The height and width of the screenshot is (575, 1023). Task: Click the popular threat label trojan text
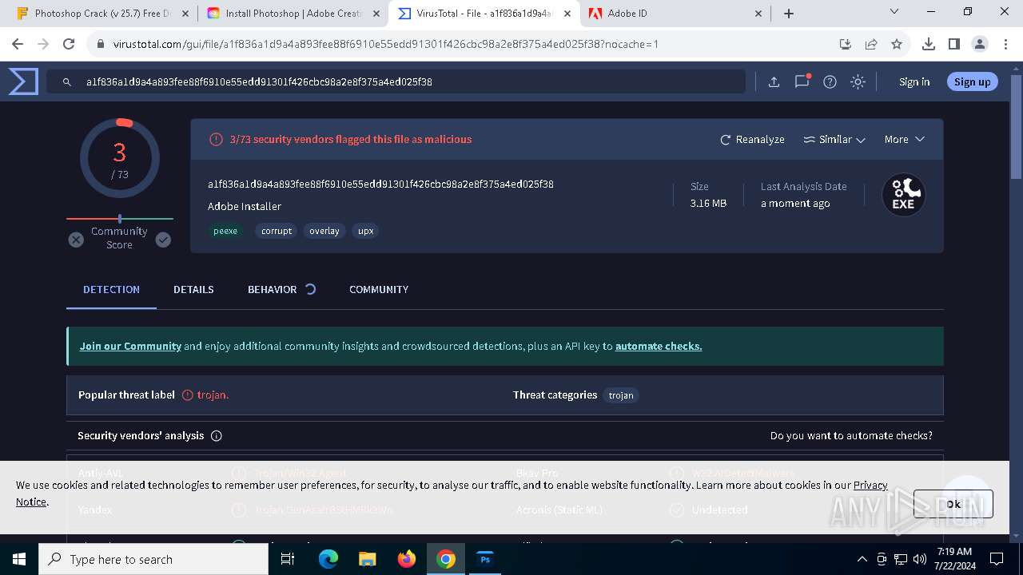point(213,395)
